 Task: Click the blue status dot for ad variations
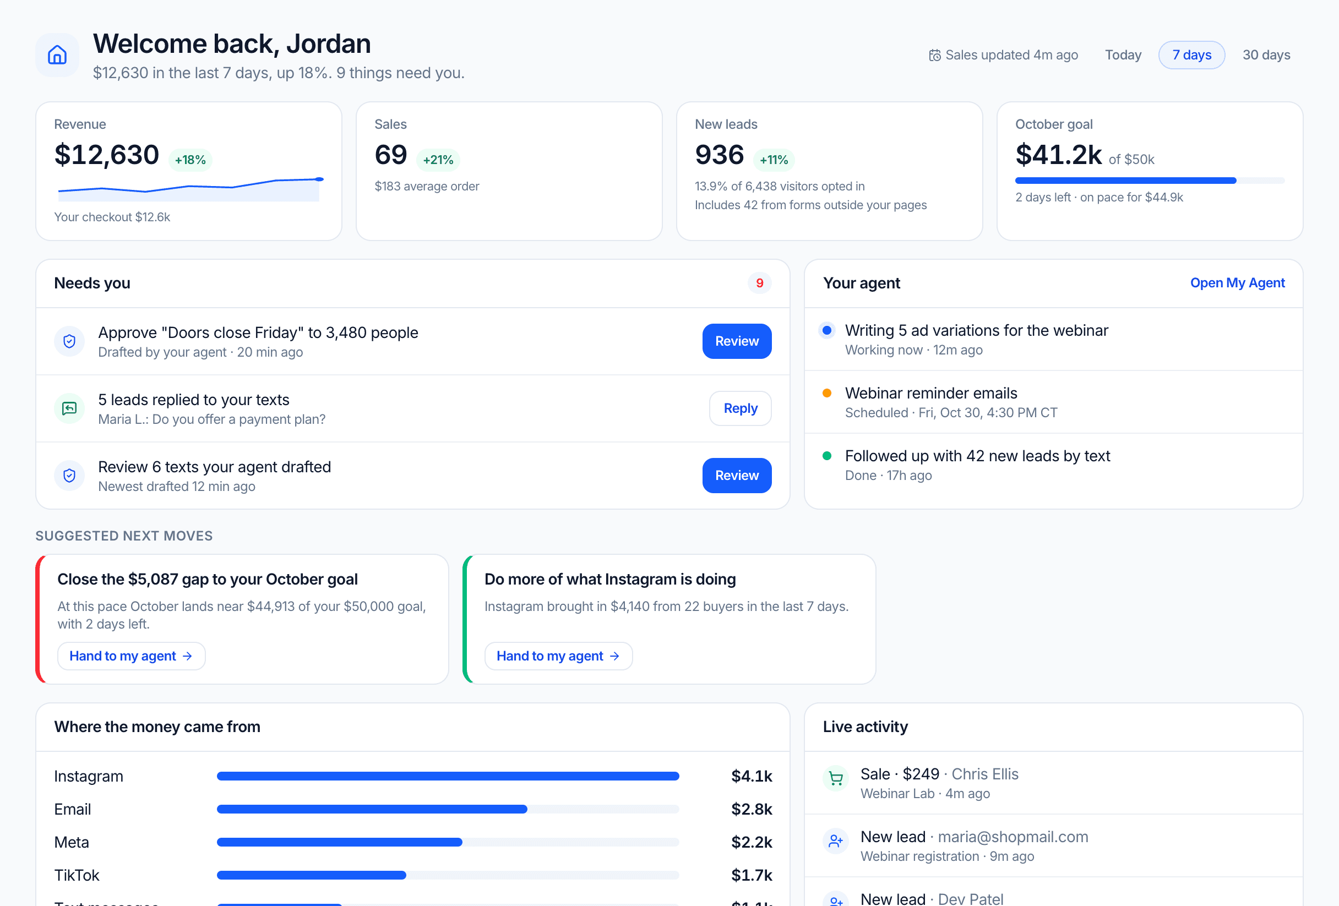[x=827, y=331]
